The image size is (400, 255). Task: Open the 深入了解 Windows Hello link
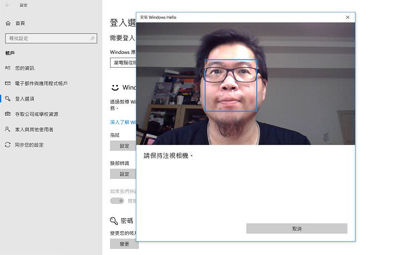click(x=123, y=122)
